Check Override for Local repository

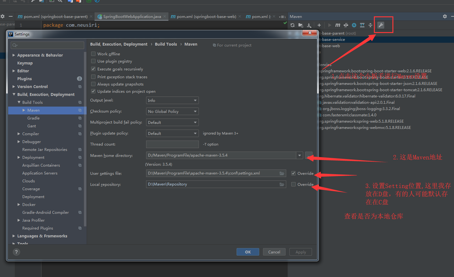point(293,184)
